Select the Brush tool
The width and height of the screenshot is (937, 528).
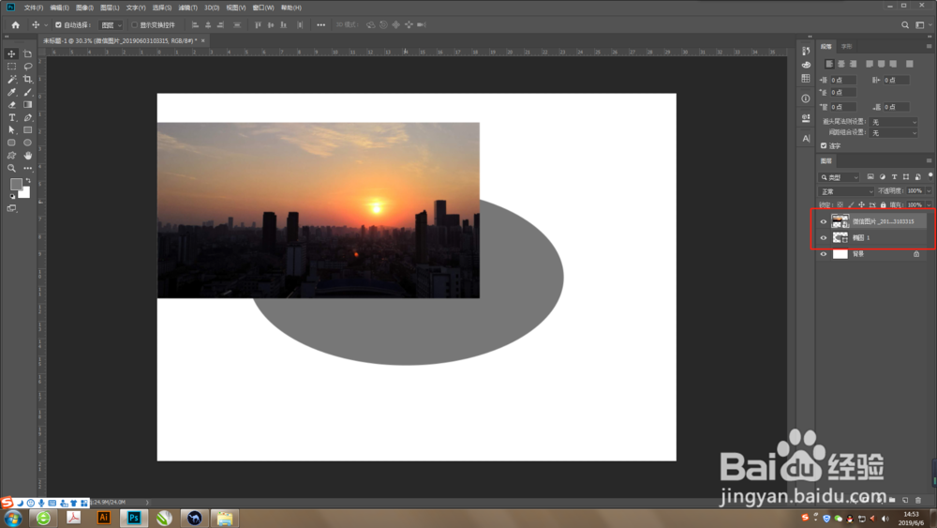pyautogui.click(x=27, y=92)
